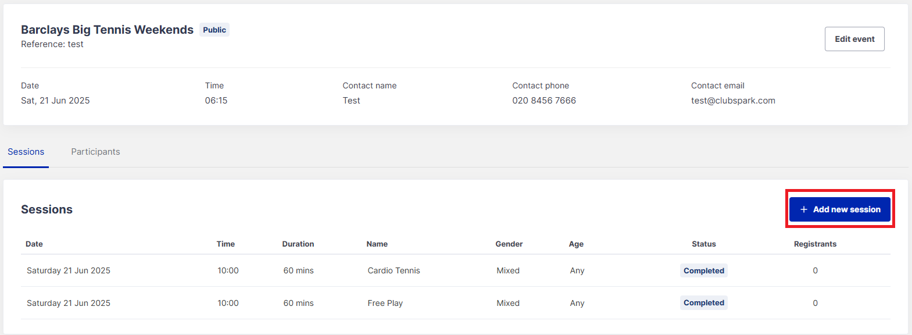Switch to the Participants tab
This screenshot has width=912, height=335.
point(95,152)
